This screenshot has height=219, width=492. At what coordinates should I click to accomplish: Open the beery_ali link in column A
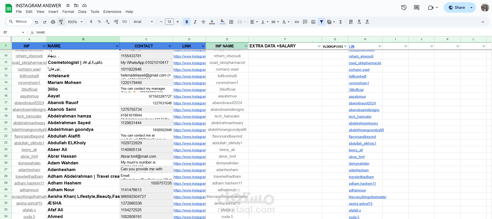pos(29,150)
